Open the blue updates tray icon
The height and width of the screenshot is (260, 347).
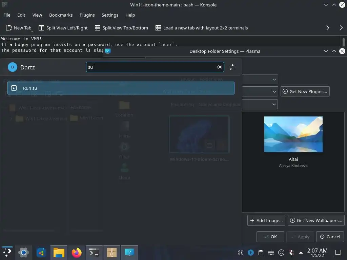coord(251,253)
